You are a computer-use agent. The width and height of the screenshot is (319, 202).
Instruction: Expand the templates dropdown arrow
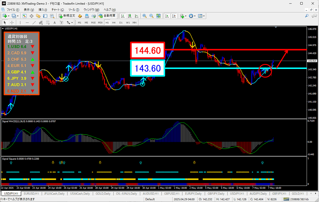204,16
